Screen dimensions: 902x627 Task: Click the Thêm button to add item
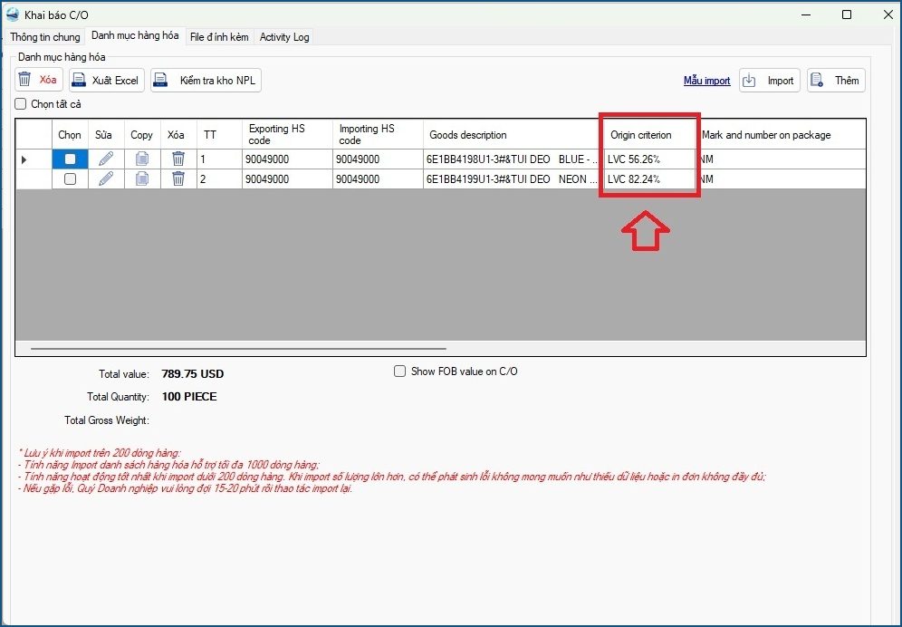point(836,81)
